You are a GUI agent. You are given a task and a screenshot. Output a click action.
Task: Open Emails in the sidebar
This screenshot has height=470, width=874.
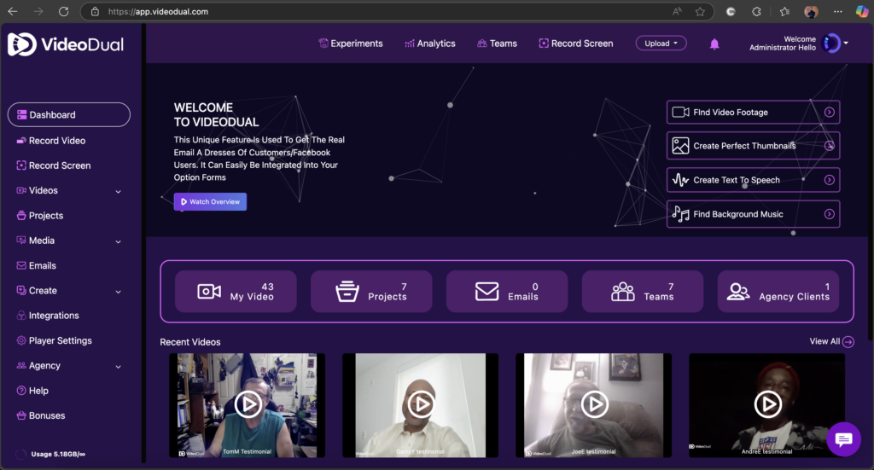pos(36,265)
